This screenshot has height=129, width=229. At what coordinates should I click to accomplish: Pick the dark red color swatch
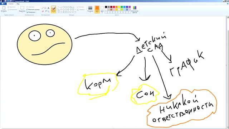(x=111, y=7)
